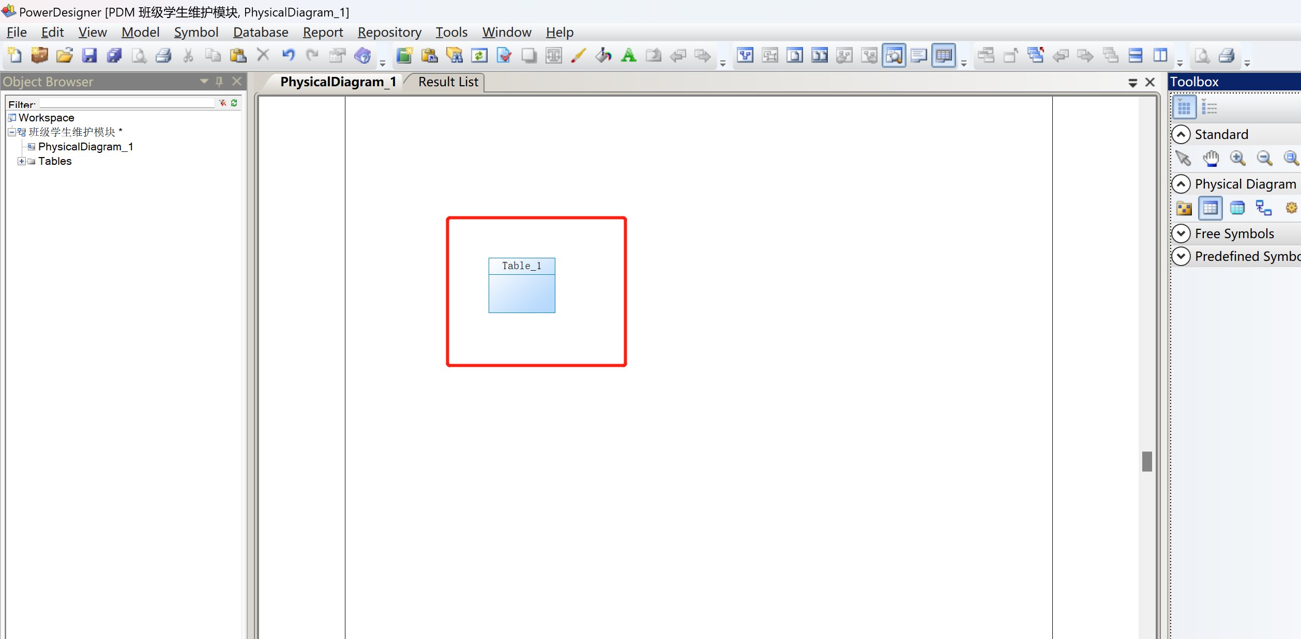The height and width of the screenshot is (639, 1301).
Task: Toggle Object Browser pin button
Action: click(x=219, y=82)
